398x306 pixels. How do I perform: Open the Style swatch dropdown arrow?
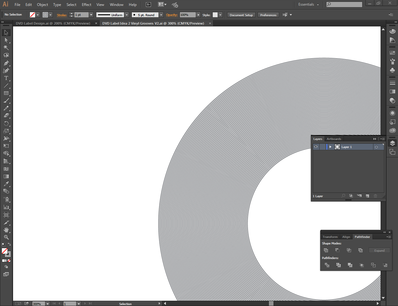pos(220,15)
